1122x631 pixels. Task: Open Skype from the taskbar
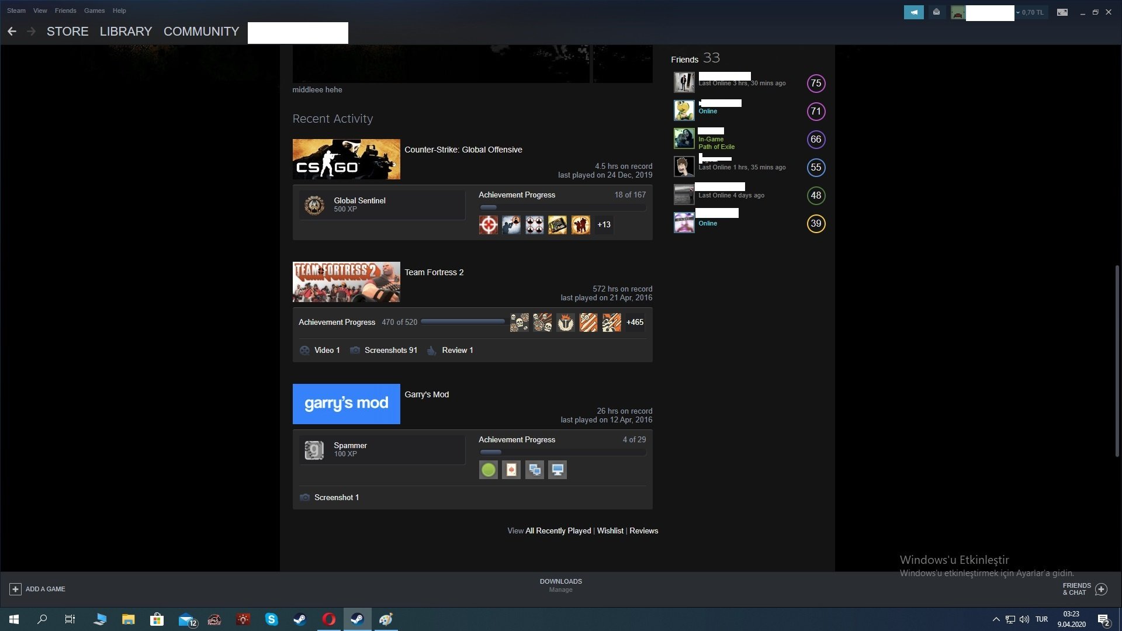272,619
